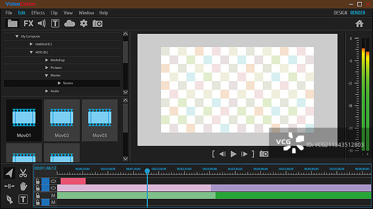Click the cloud icon in the top toolbar
This screenshot has width=373, height=209.
point(69,23)
